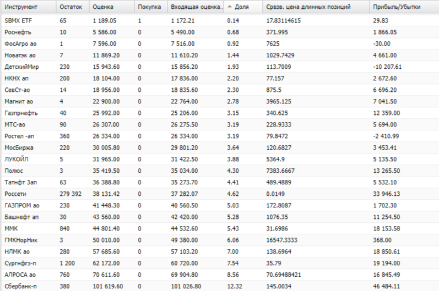The width and height of the screenshot is (439, 291).
Task: Select the Сбербанк-п instrument
Action: pyautogui.click(x=20, y=286)
